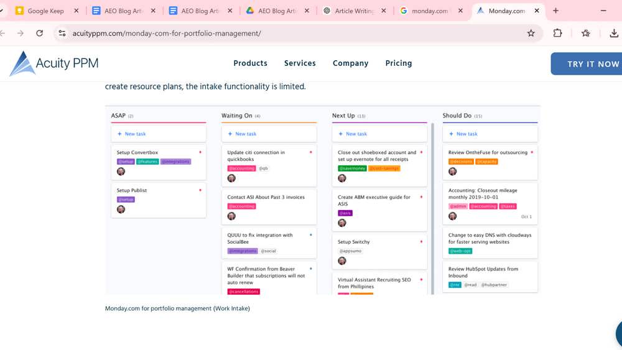
Task: Reload the page with the refresh icon
Action: 39,34
